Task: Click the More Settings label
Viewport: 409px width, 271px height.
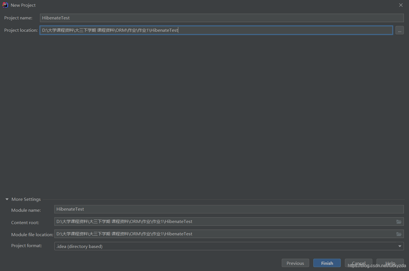Action: (x=26, y=199)
